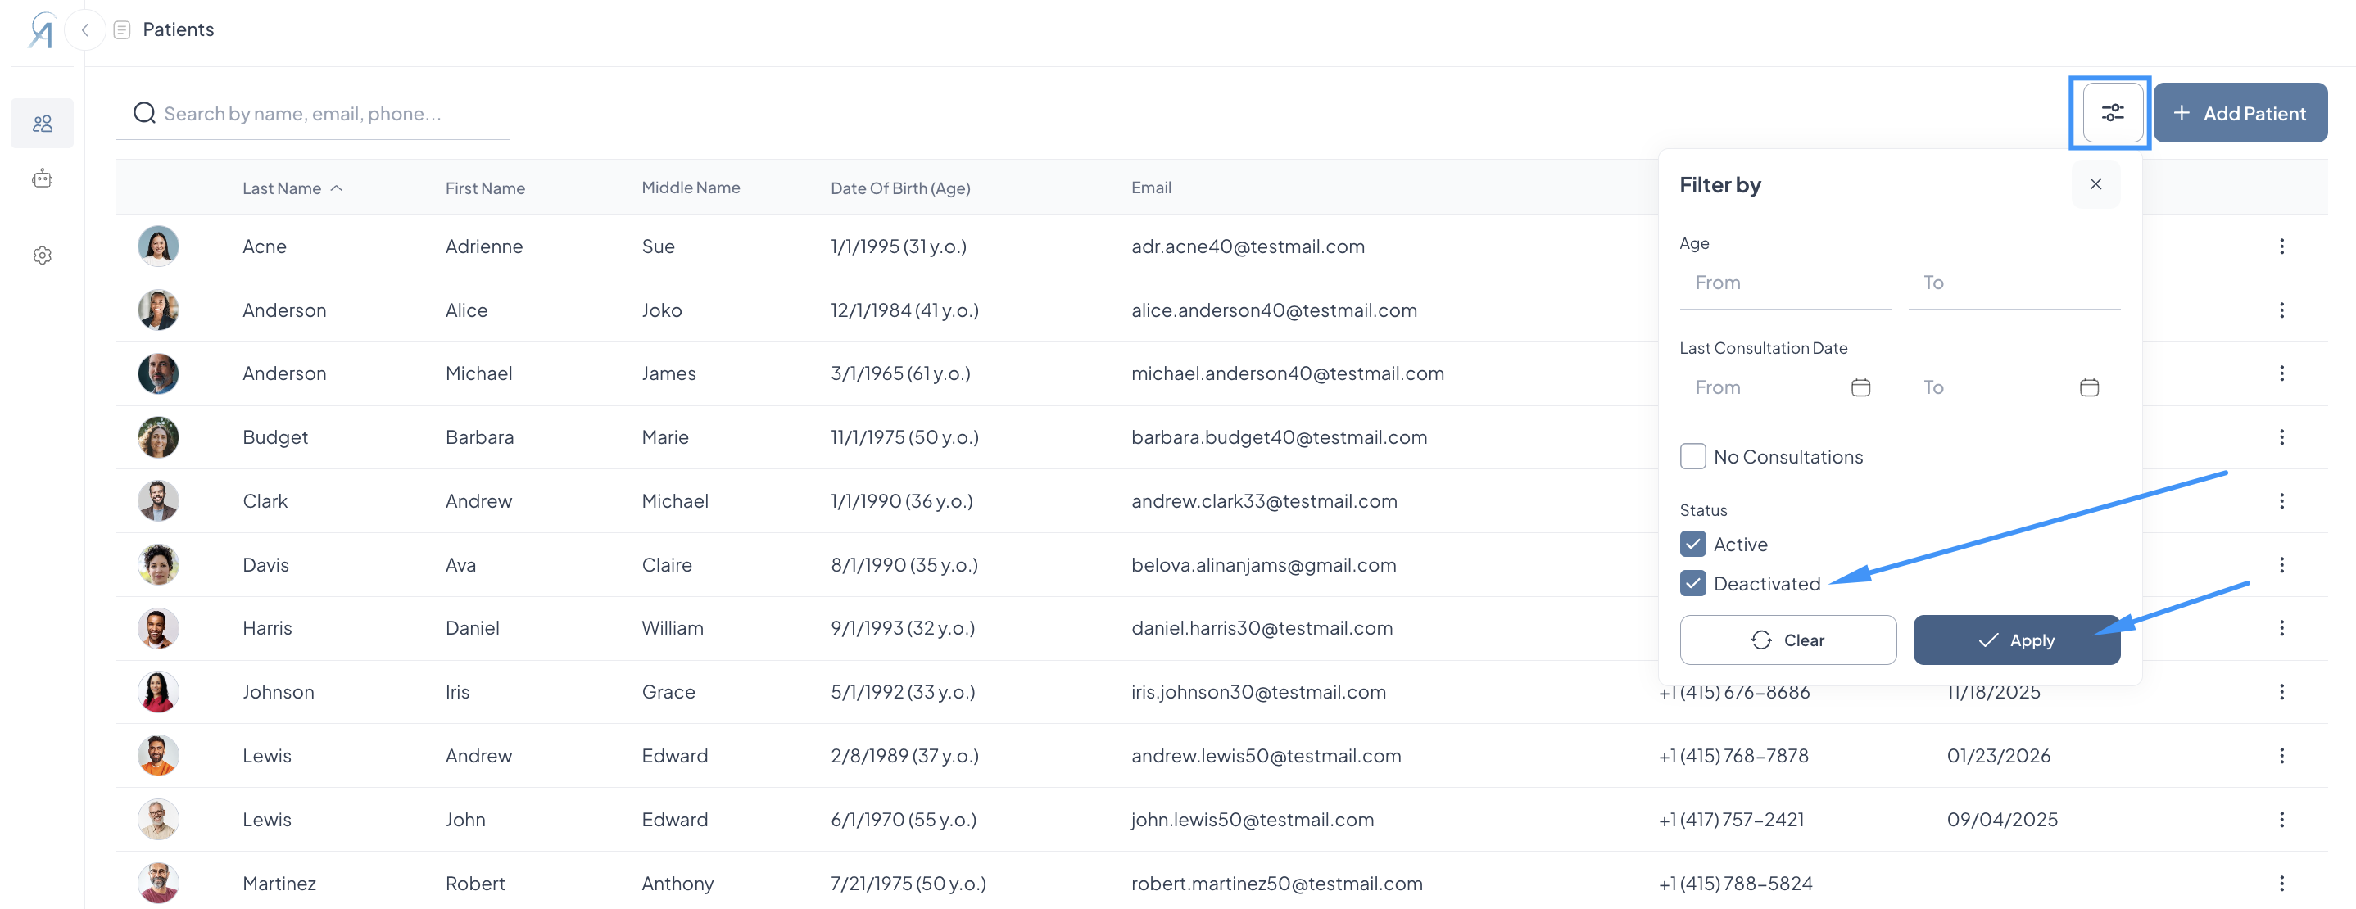Open calendar for consultation To date
Viewport: 2356px width, 909px height.
2088,387
